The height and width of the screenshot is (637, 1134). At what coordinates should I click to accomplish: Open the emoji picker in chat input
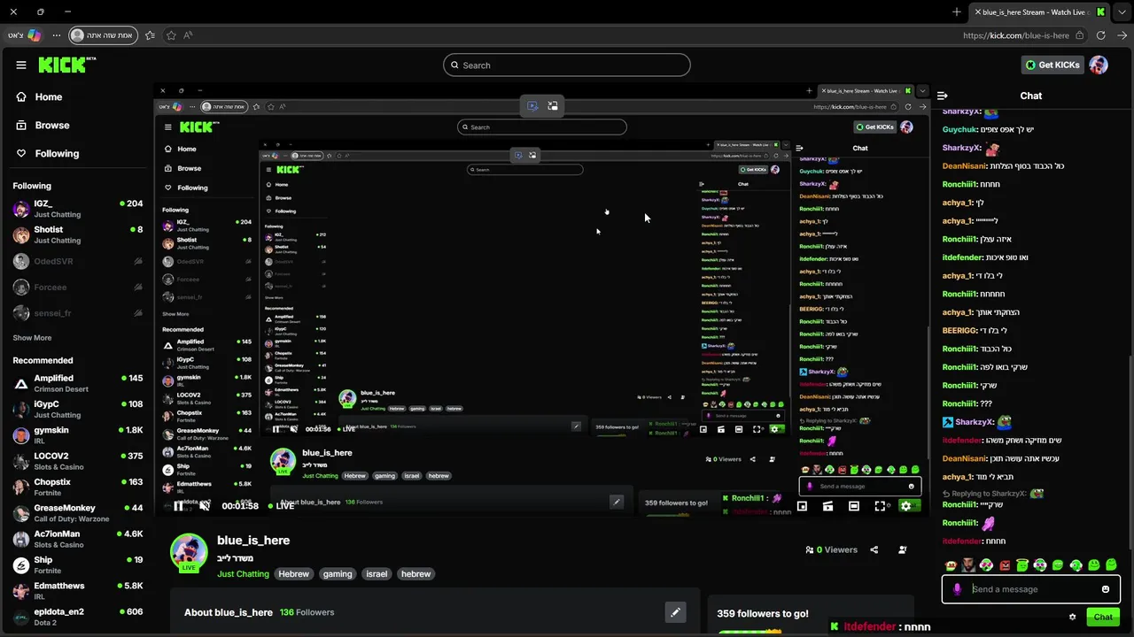[1105, 589]
